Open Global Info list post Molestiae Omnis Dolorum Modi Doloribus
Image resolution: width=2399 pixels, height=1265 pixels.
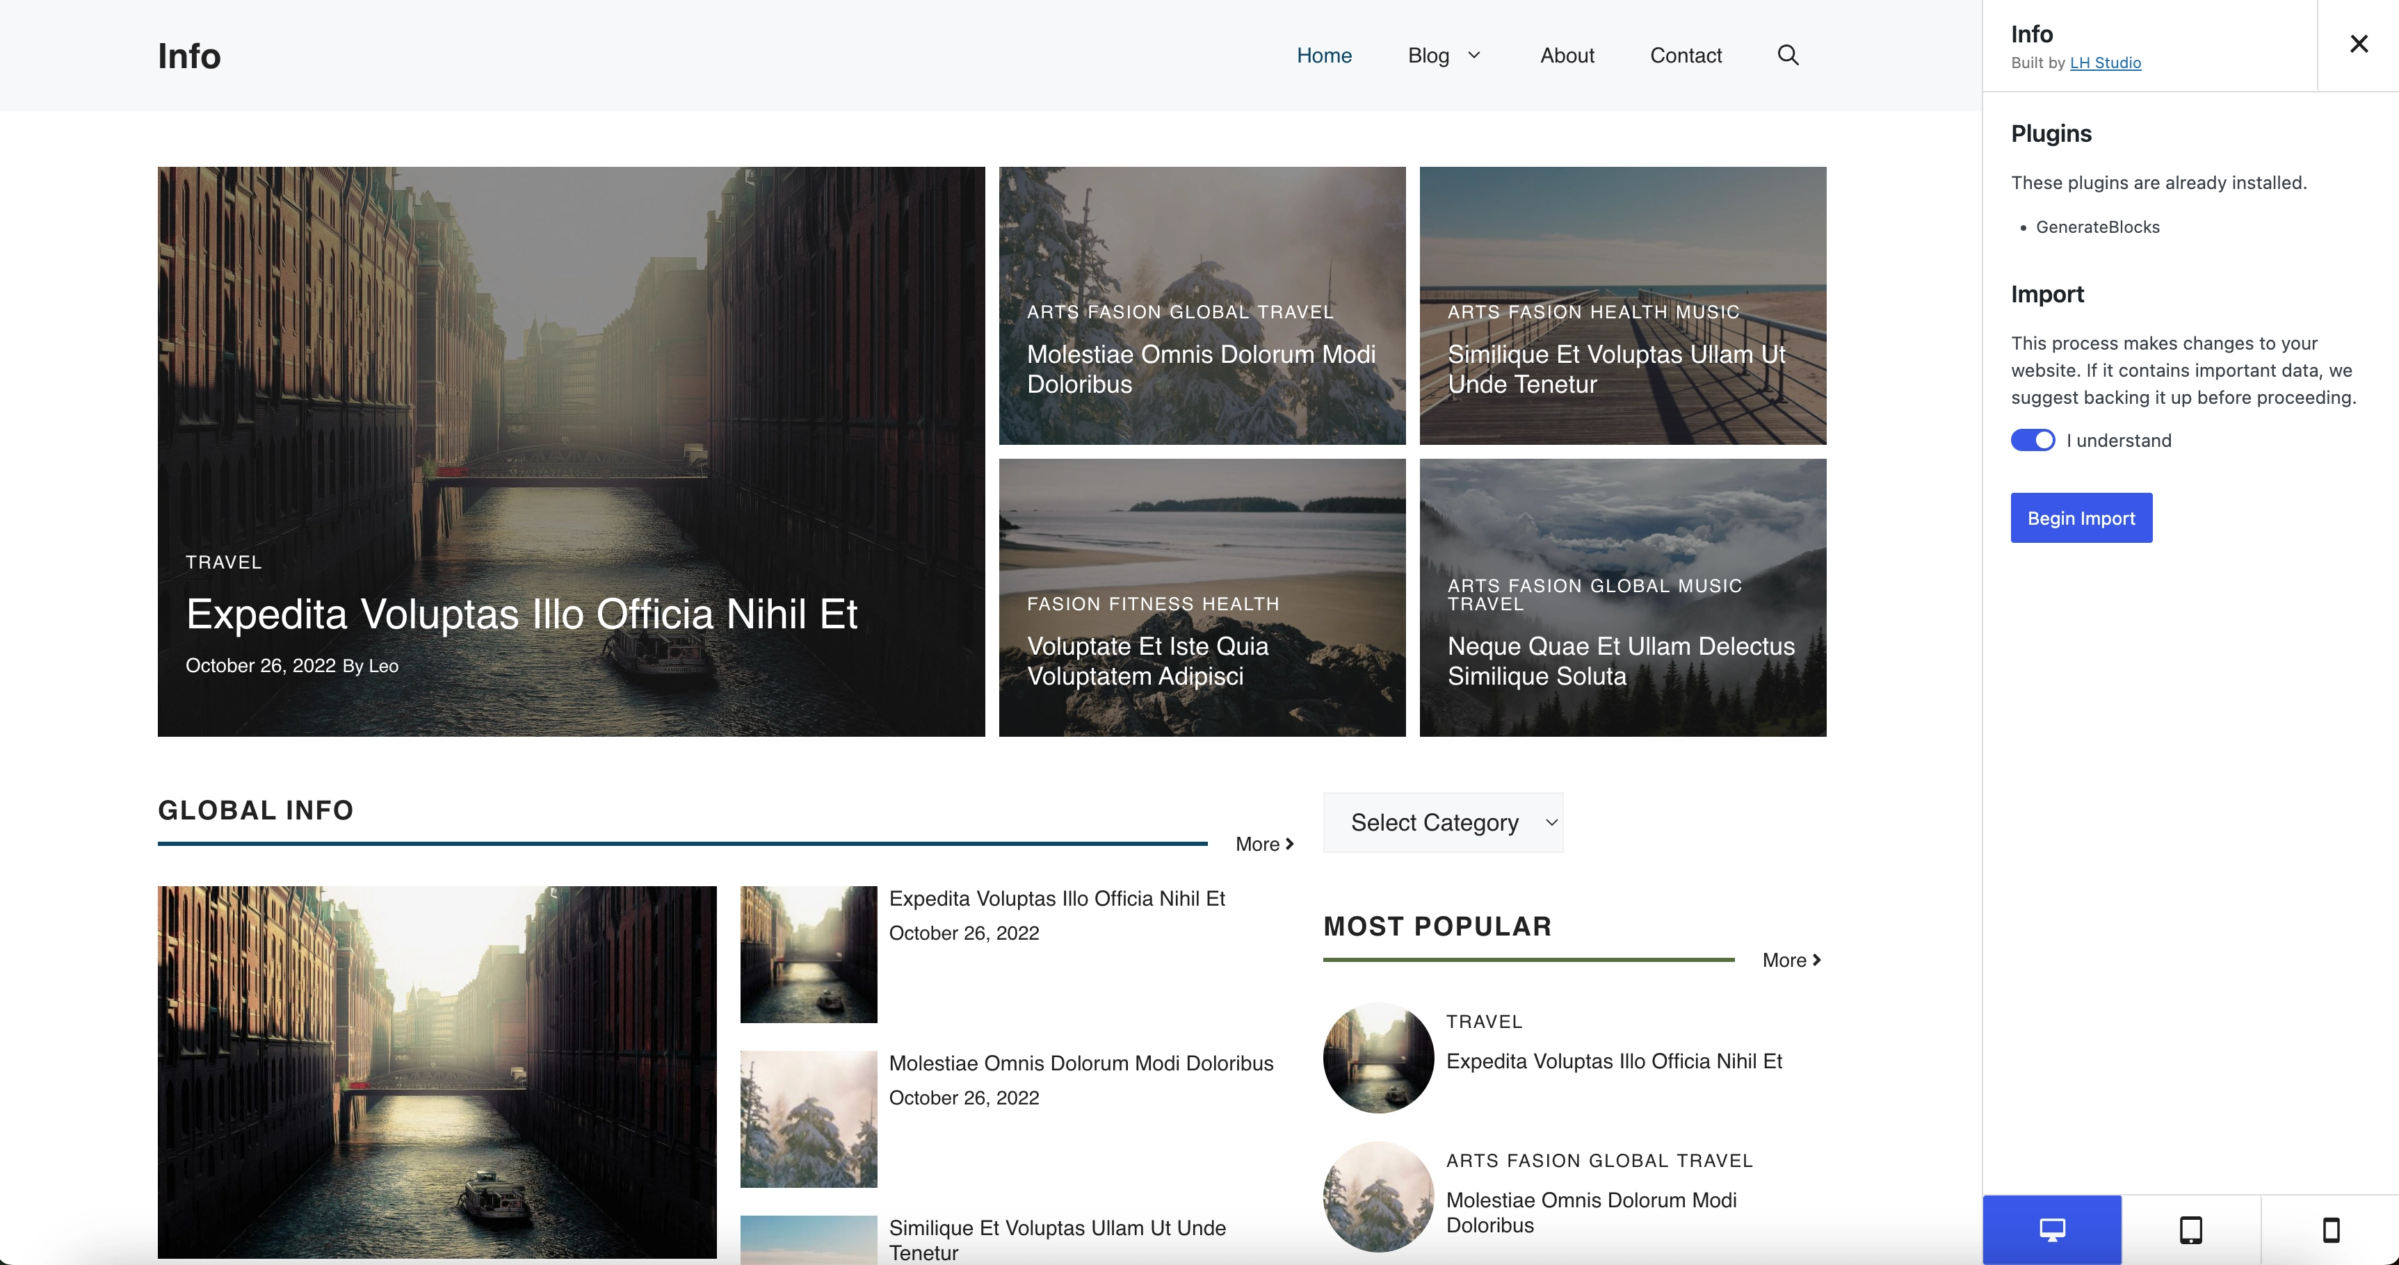(1081, 1063)
